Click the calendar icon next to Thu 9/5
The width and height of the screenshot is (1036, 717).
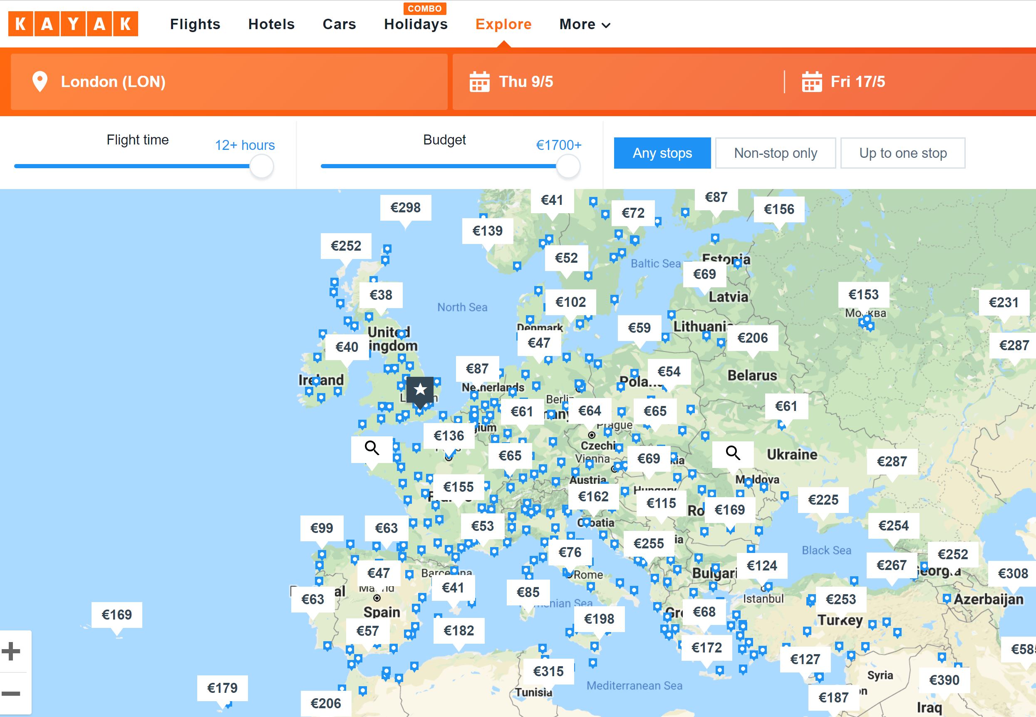tap(479, 82)
